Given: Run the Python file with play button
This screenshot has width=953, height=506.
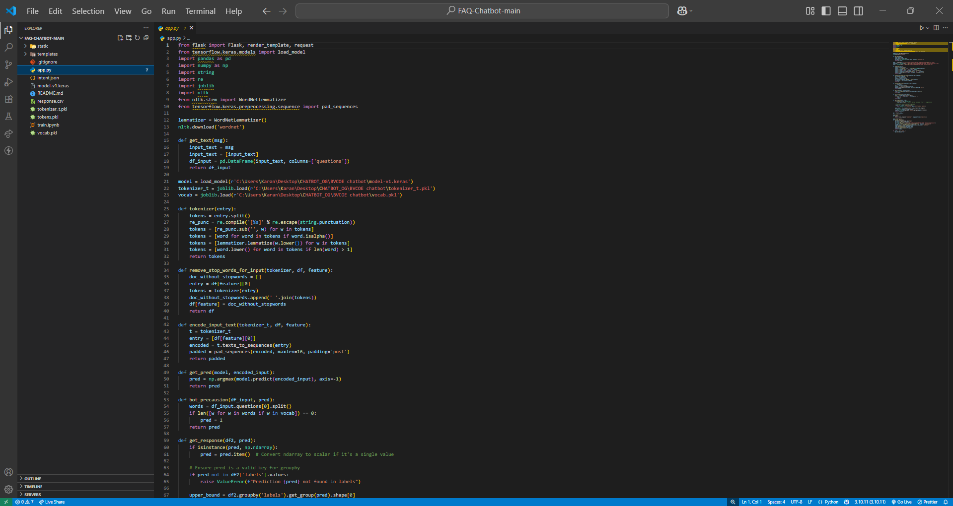Looking at the screenshot, I should tap(921, 28).
